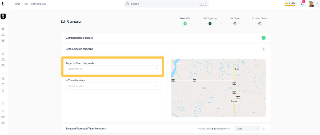Open the settings gear in sidebar

click(3, 116)
